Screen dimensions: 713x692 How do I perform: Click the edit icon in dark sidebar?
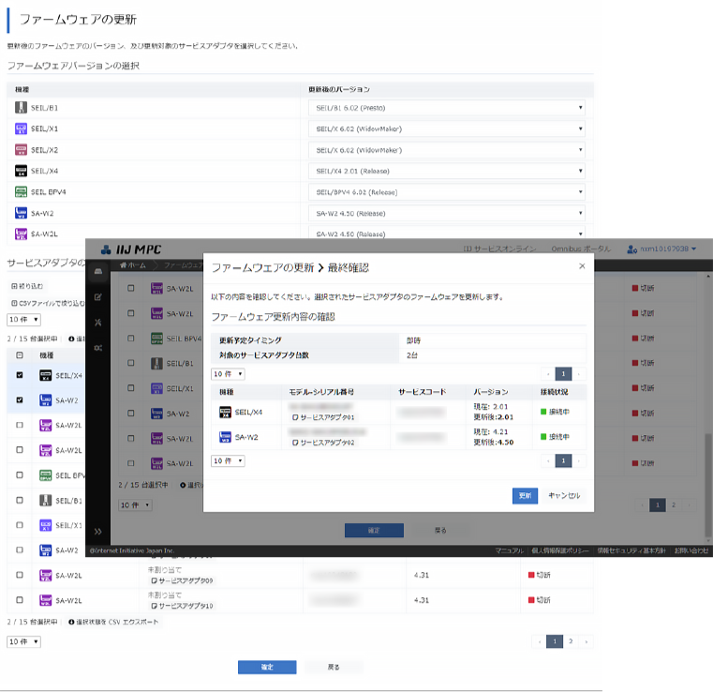pyautogui.click(x=98, y=297)
